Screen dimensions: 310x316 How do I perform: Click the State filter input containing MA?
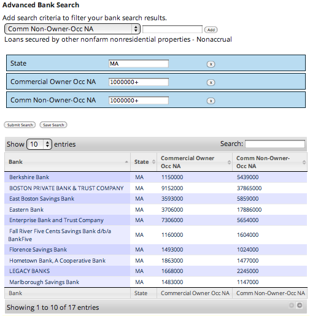tap(139, 64)
